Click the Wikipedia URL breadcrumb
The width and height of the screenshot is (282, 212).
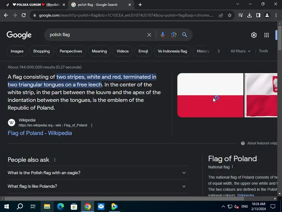(53, 125)
